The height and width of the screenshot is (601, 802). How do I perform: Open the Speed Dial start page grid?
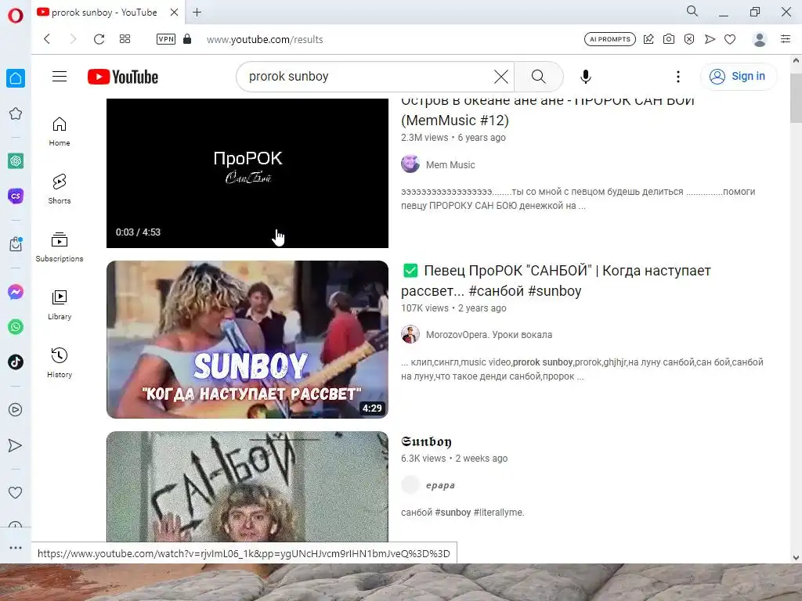[125, 39]
